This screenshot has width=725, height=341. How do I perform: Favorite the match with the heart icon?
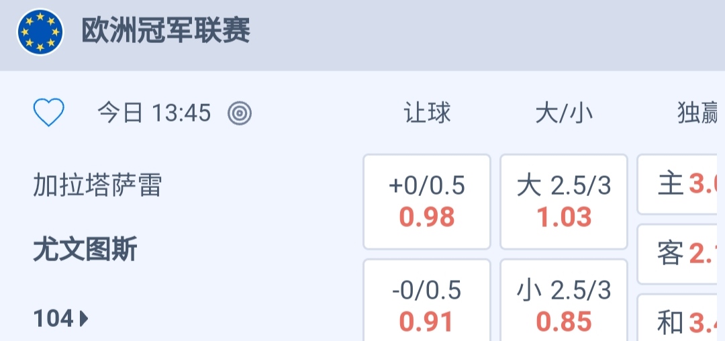(x=49, y=113)
